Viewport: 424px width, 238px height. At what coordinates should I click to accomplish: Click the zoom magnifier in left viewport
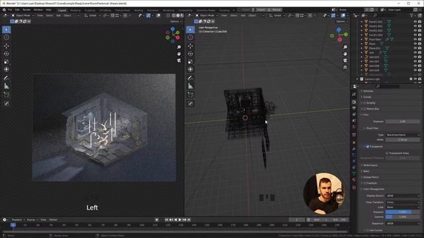pyautogui.click(x=179, y=47)
